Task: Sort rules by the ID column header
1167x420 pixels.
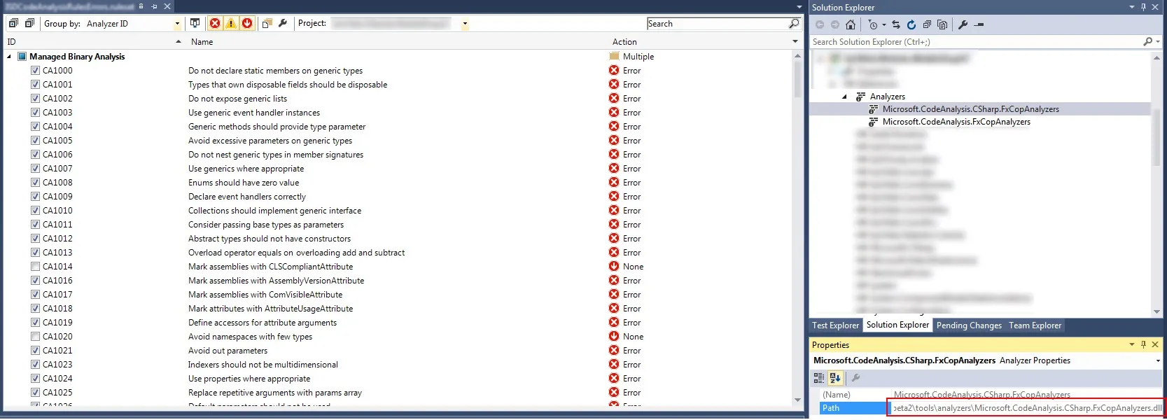Action: [94, 42]
